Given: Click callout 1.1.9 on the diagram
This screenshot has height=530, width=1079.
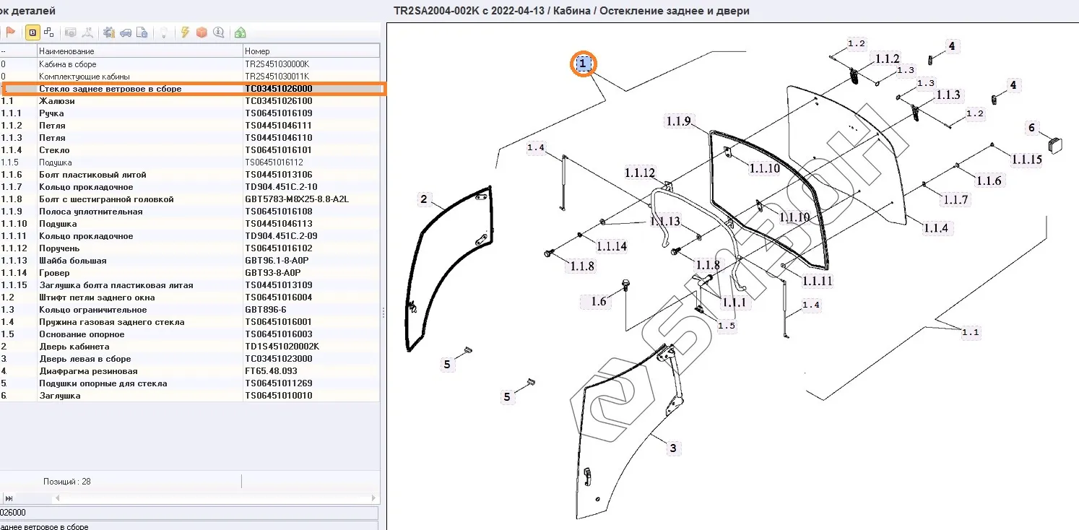Looking at the screenshot, I should 678,121.
